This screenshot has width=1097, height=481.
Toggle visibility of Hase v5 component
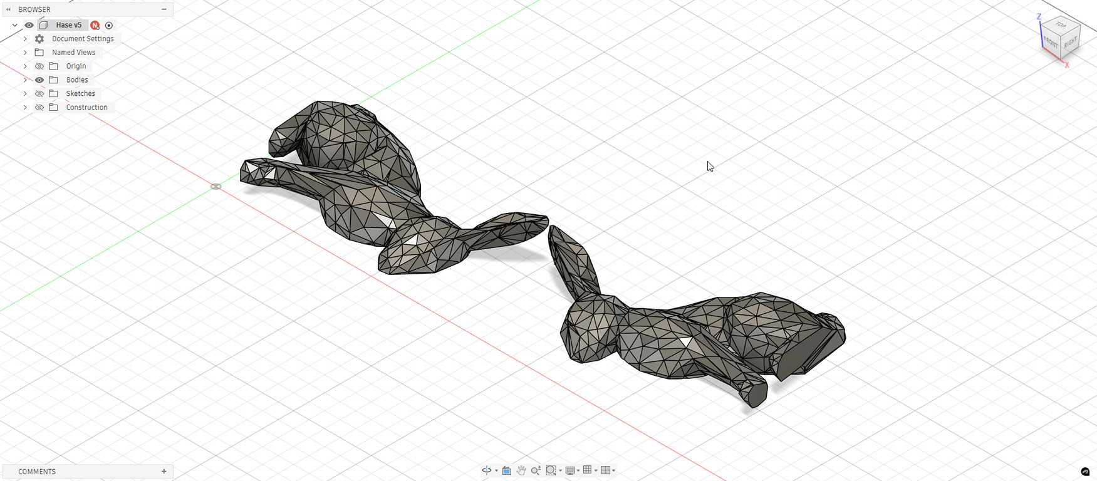[x=29, y=25]
